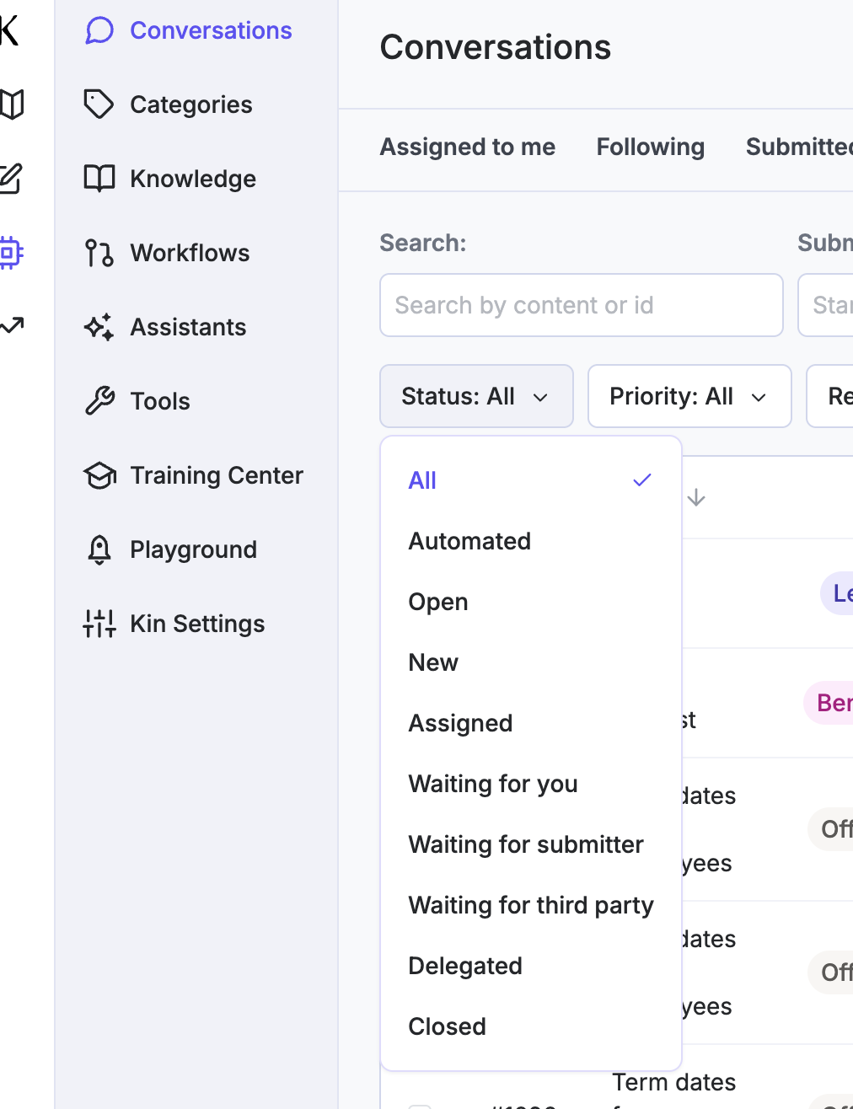Click the Assistants sparkle icon
Screen dimensions: 853x1109
pos(99,327)
